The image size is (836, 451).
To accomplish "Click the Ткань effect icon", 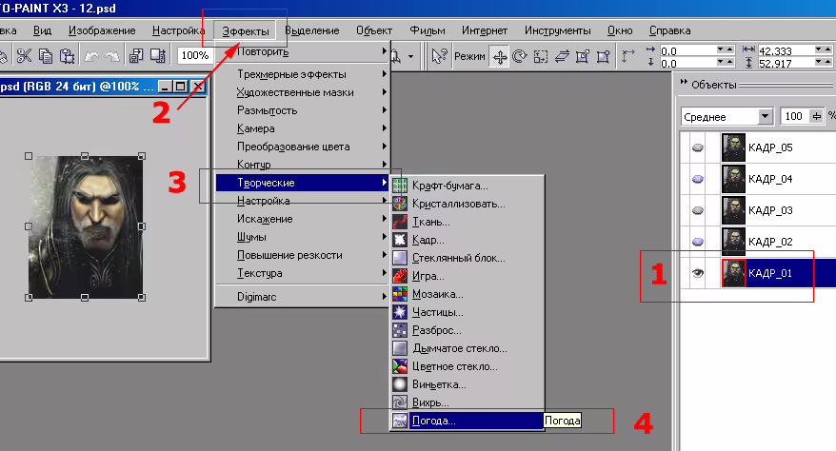I will coord(400,222).
